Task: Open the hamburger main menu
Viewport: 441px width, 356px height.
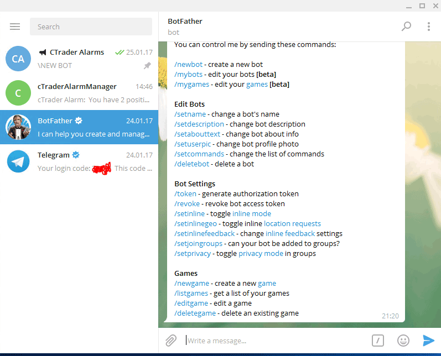Action: [15, 27]
